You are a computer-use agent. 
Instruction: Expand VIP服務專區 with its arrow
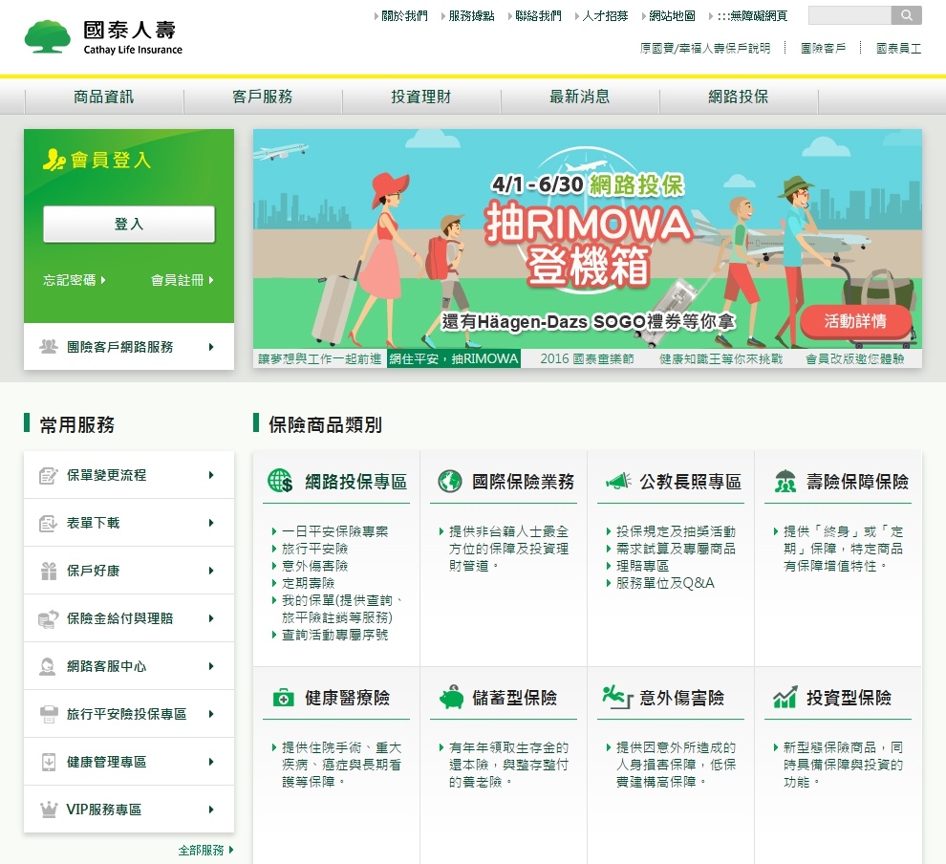tap(211, 810)
